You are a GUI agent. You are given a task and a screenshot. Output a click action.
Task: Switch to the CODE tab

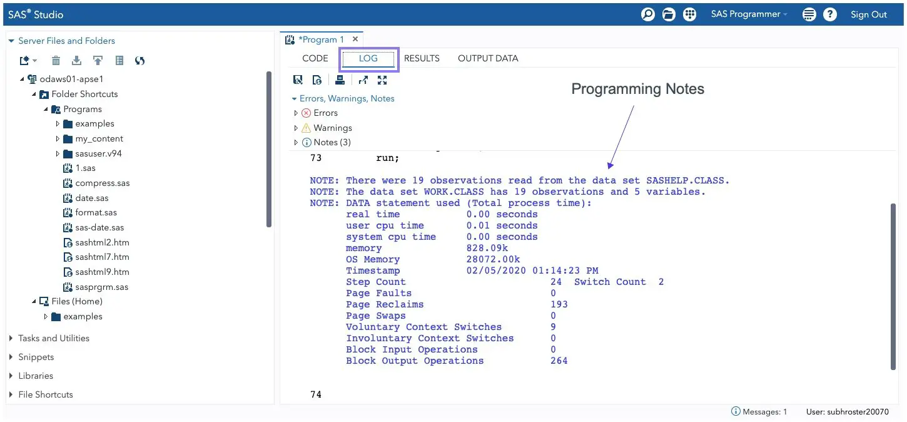click(315, 58)
